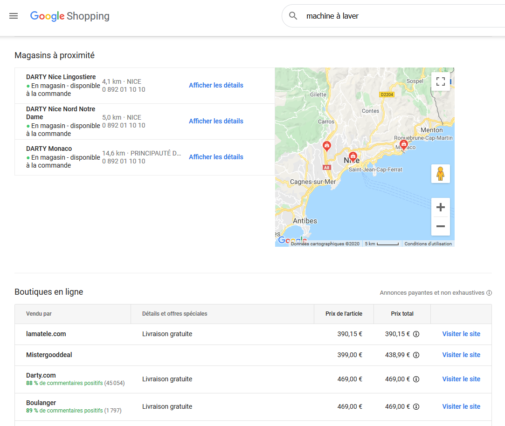This screenshot has width=505, height=426.
Task: Click the Prix de l'article header
Action: click(x=344, y=313)
